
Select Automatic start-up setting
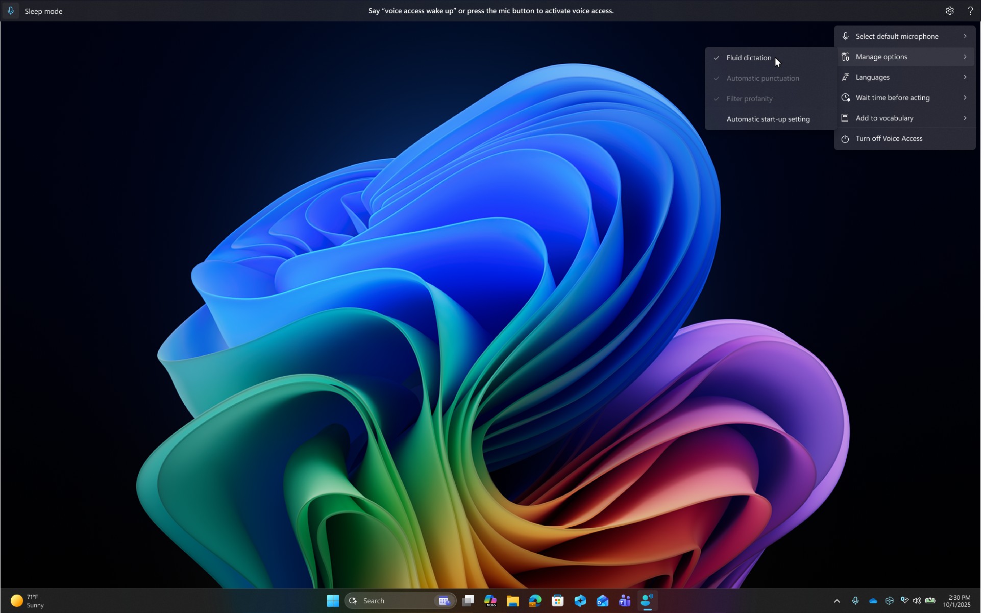tap(768, 119)
